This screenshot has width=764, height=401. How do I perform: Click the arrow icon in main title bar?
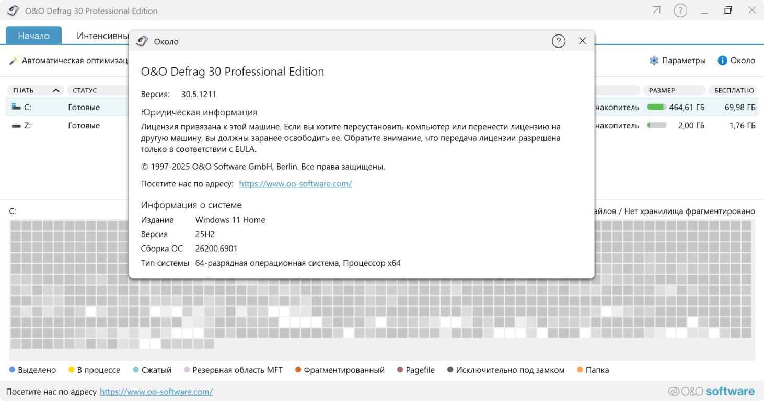(x=656, y=10)
